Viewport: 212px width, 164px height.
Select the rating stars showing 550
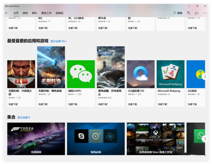pos(135,94)
